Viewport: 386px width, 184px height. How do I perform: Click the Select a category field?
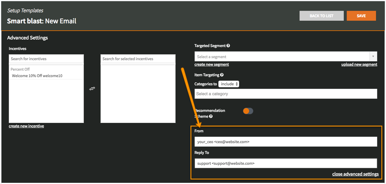point(286,94)
